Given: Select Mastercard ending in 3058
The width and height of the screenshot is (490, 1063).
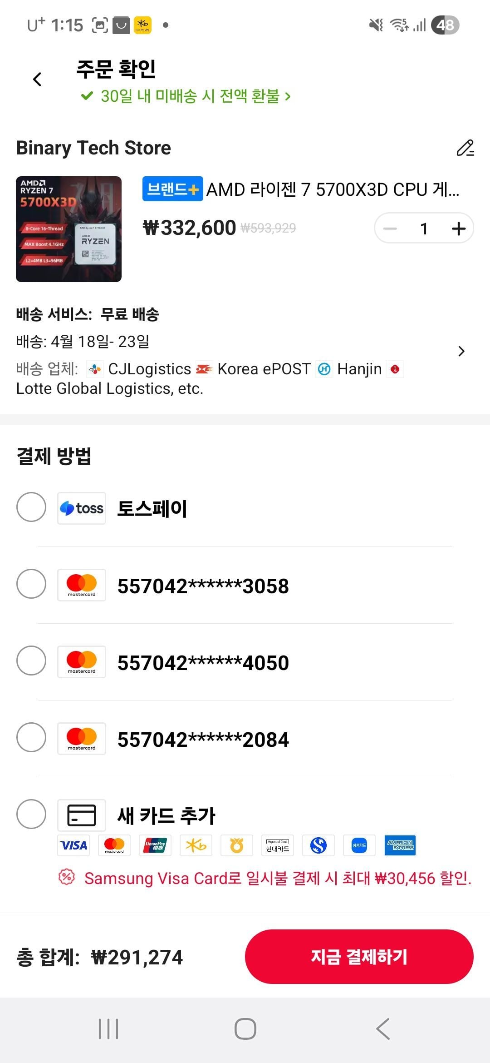Looking at the screenshot, I should coord(31,584).
